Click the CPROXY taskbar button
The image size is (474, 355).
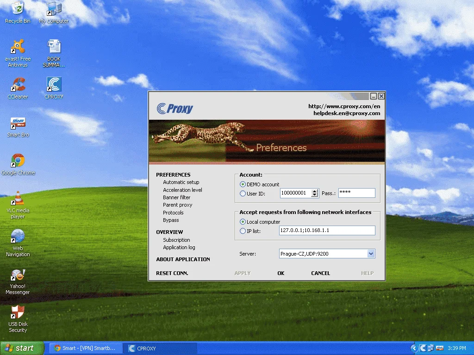(x=161, y=348)
